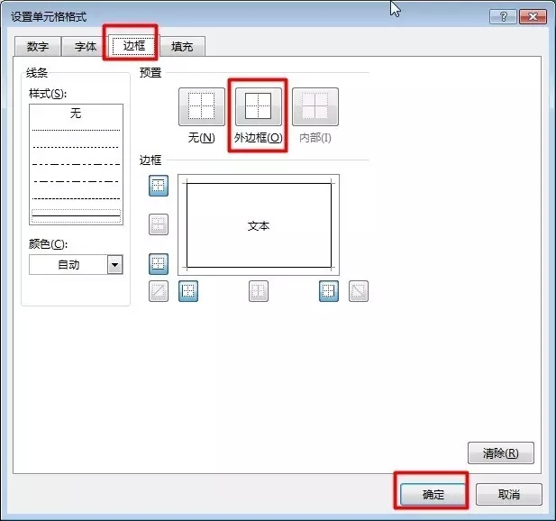Click the diagonal down border button

[359, 291]
